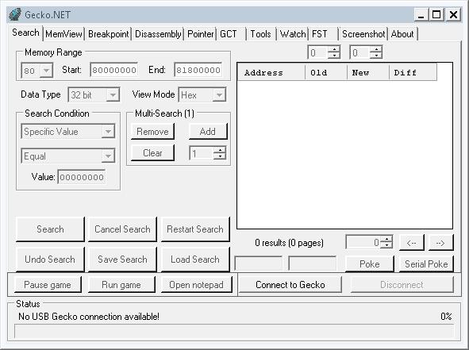Close the Gecko.NET window

tap(453, 14)
